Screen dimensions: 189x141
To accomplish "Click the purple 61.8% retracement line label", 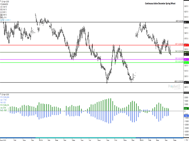I will click(x=179, y=58).
